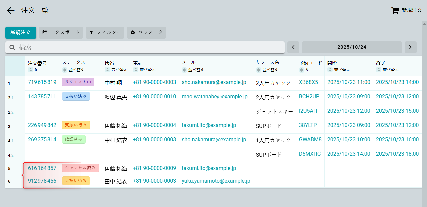Image resolution: width=427 pixels, height=207 pixels.
Task: Sort by 注文番号 column
Action: coord(31,70)
